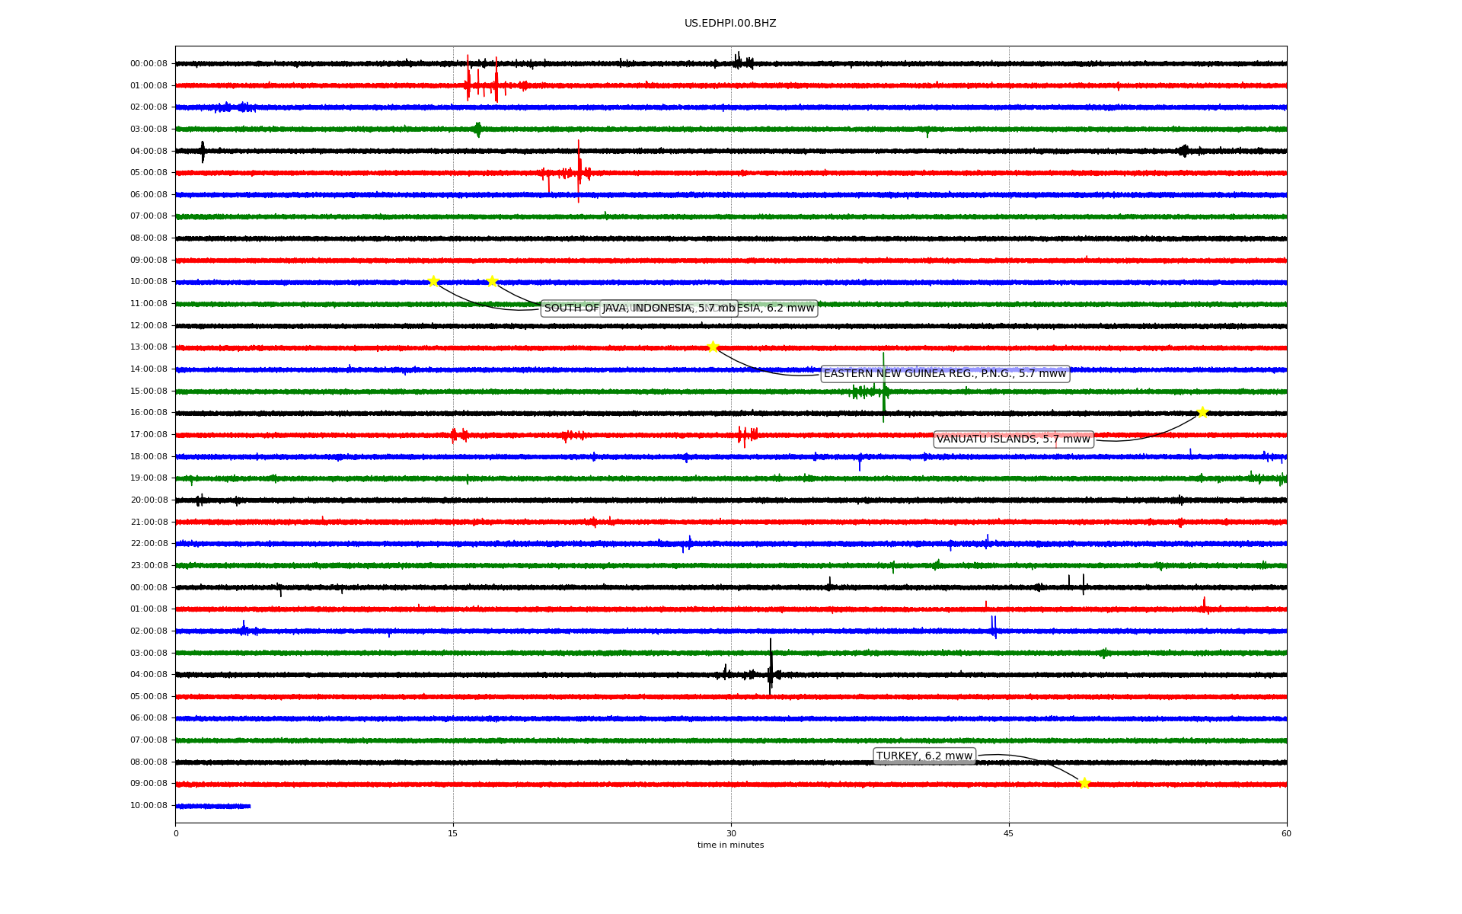Select the 18:00:08 time label
Viewport: 1462px width, 914px height.
(148, 457)
